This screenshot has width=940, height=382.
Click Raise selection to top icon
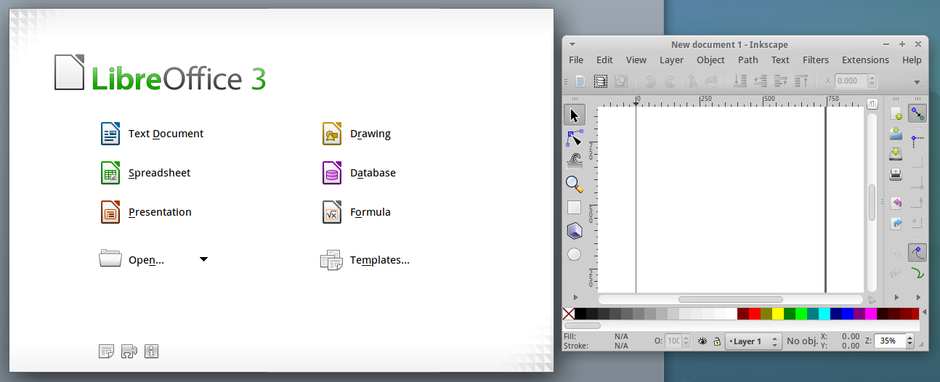point(801,81)
